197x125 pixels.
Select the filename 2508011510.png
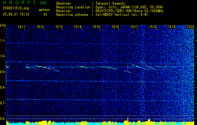coord(16,8)
